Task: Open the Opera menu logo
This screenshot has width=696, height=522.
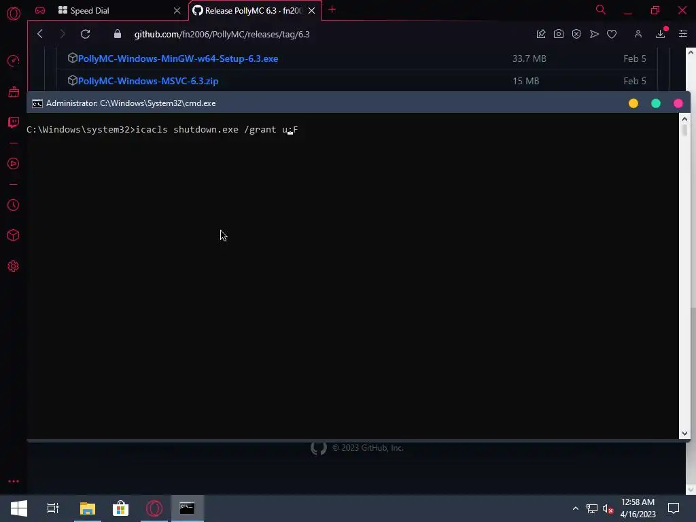Action: 14,14
